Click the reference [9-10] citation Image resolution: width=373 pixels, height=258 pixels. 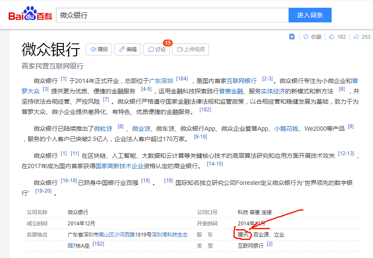[201, 137]
